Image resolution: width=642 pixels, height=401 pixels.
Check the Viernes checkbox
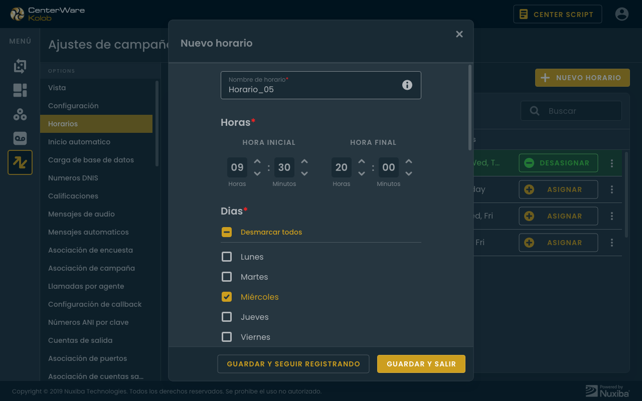coord(227,337)
